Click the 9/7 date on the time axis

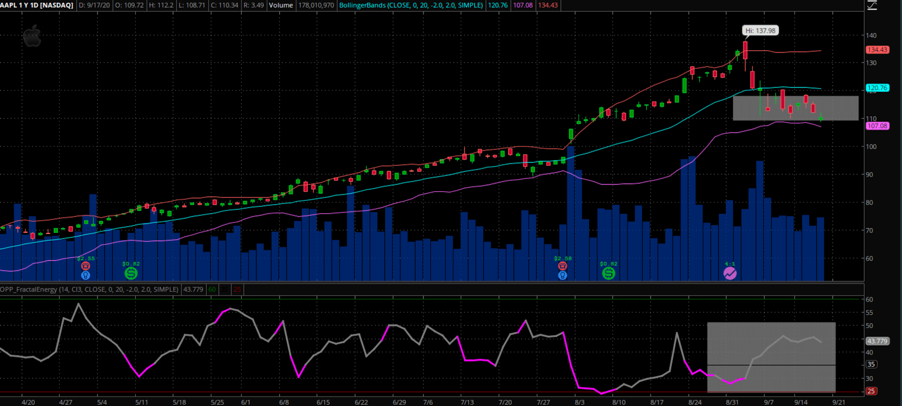[769, 402]
